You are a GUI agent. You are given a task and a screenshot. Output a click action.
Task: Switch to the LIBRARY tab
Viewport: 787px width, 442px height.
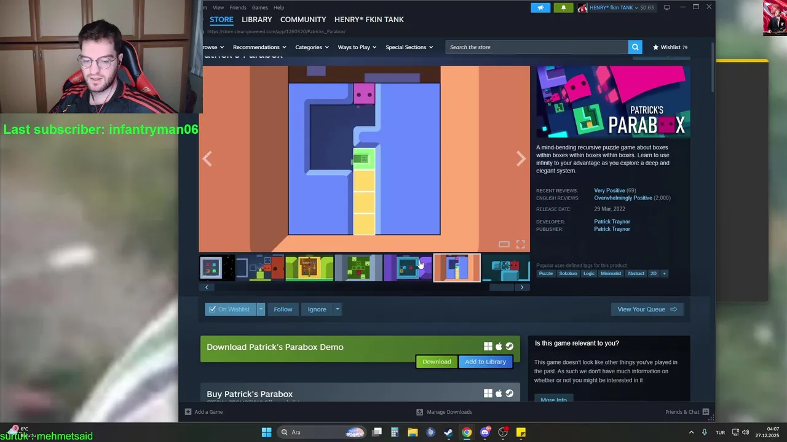tap(256, 20)
